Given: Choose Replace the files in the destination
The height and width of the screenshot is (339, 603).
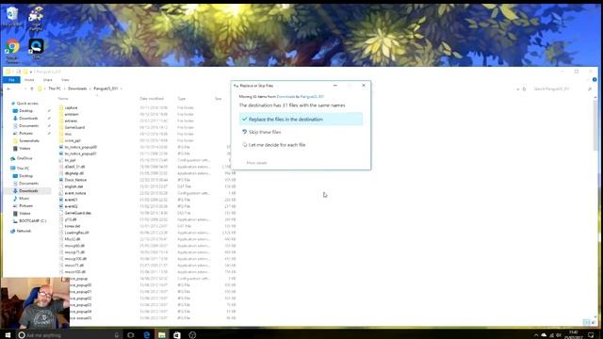Looking at the screenshot, I should 301,120.
